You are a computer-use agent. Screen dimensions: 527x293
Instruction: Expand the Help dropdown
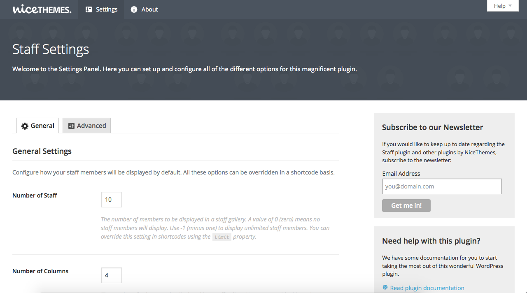pos(503,6)
